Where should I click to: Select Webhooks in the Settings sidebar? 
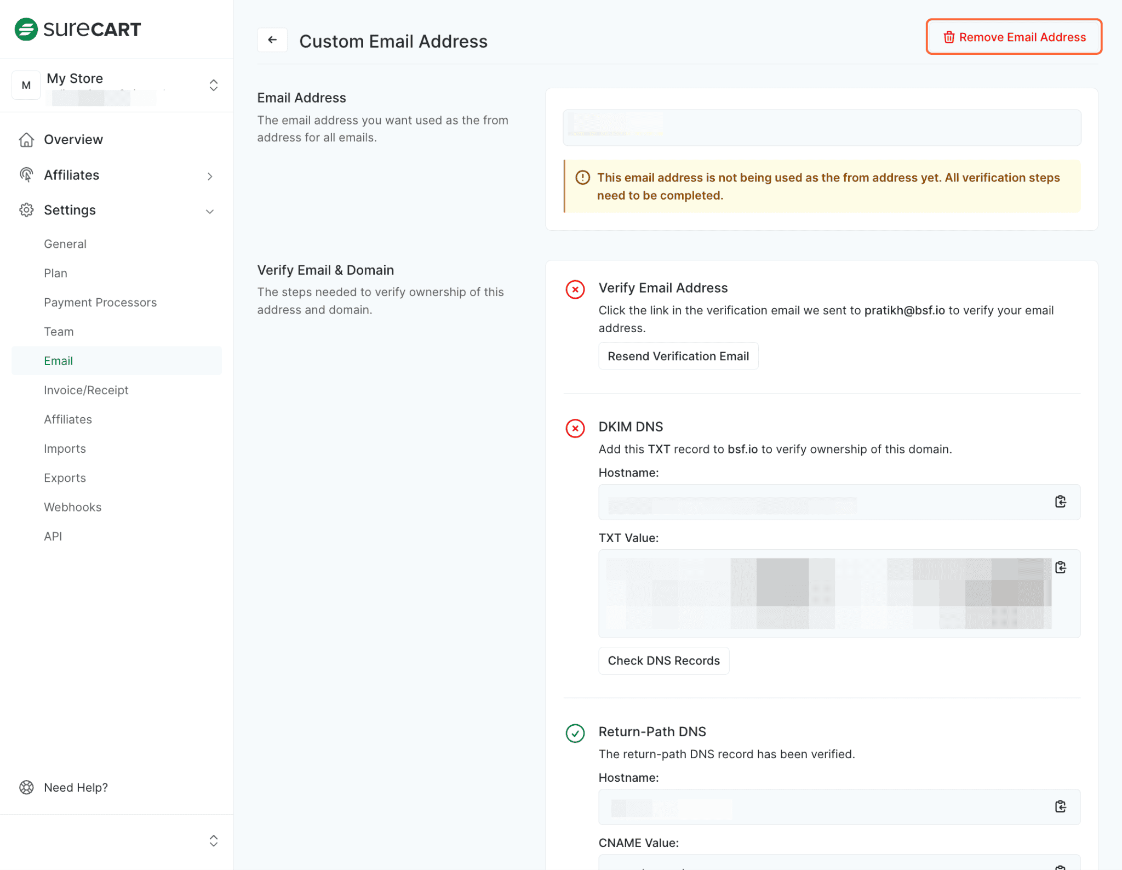pyautogui.click(x=72, y=507)
